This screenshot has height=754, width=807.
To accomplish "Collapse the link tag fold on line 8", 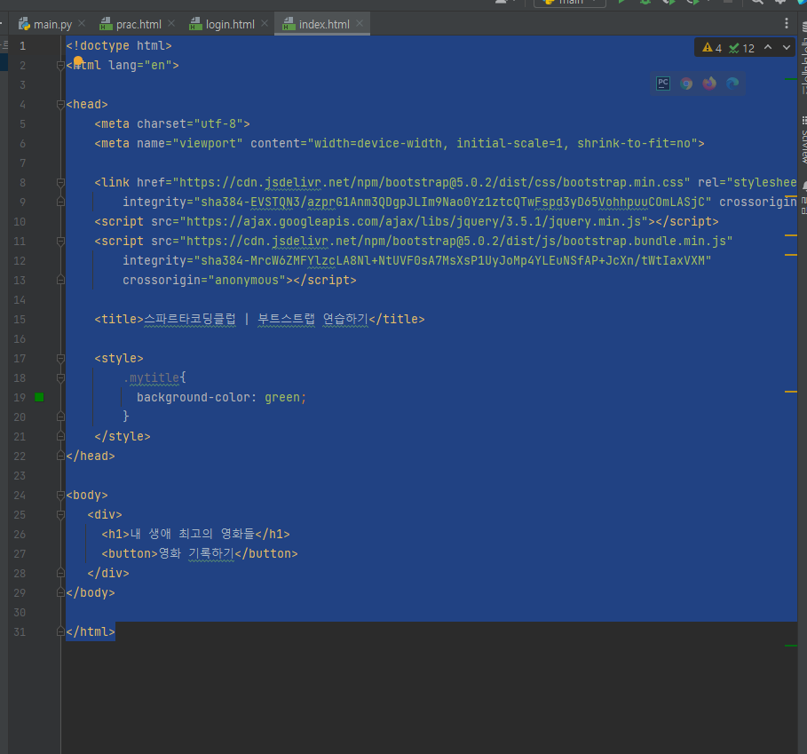I will pos(60,183).
